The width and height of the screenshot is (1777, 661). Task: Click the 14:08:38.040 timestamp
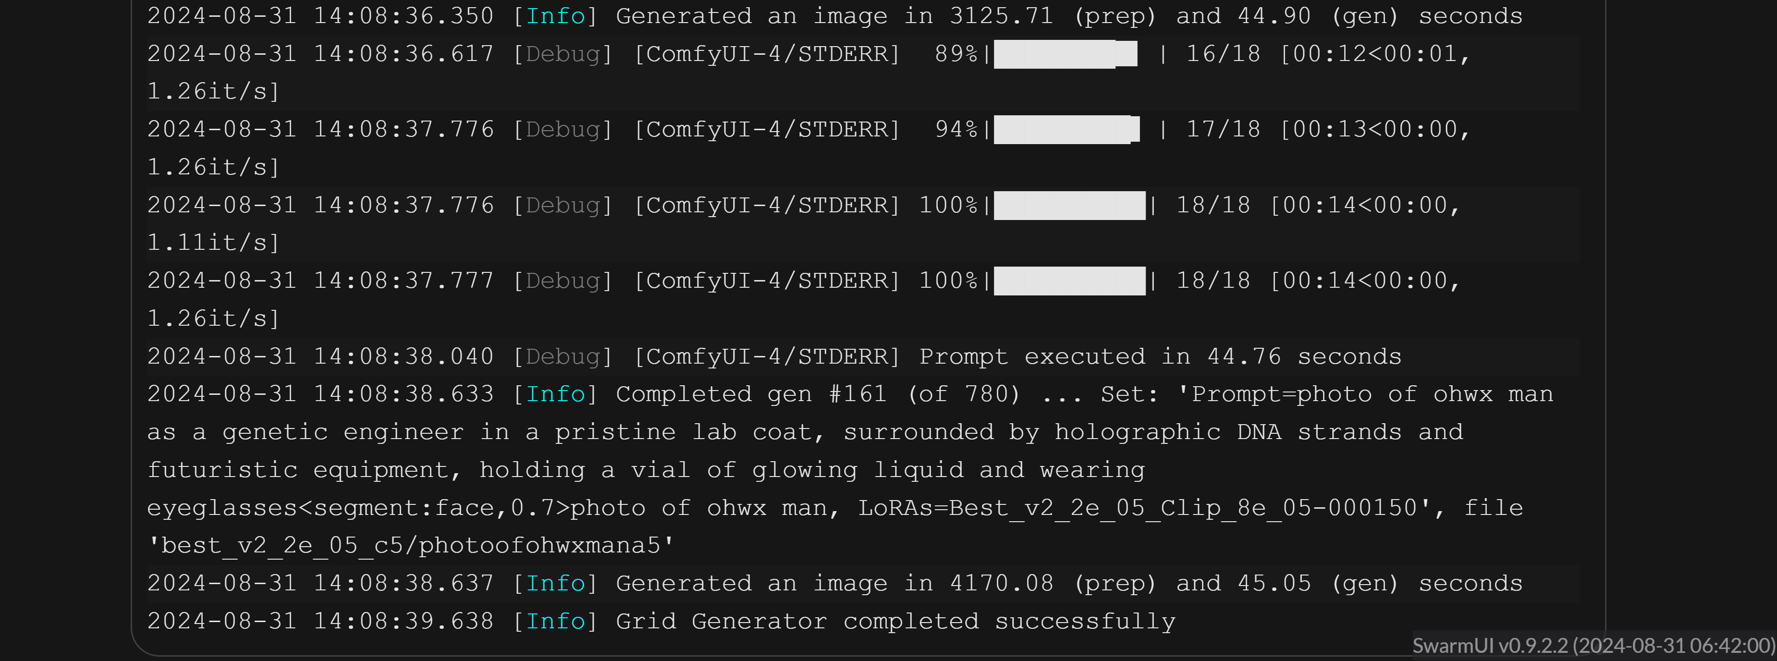pyautogui.click(x=403, y=357)
